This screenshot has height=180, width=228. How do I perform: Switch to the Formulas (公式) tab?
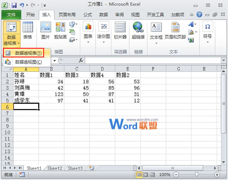(x=88, y=15)
